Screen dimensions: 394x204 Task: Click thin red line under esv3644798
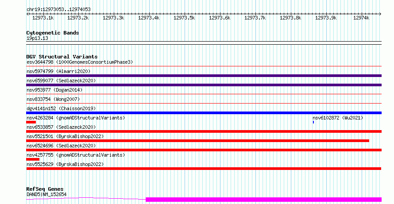204,66
